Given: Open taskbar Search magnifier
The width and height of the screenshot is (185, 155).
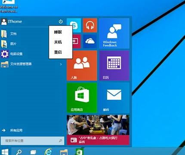Looking at the screenshot, I should pyautogui.click(x=19, y=152).
